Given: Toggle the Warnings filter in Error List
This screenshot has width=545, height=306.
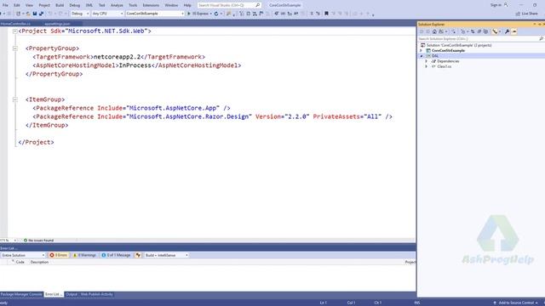Looking at the screenshot, I should 84,255.
